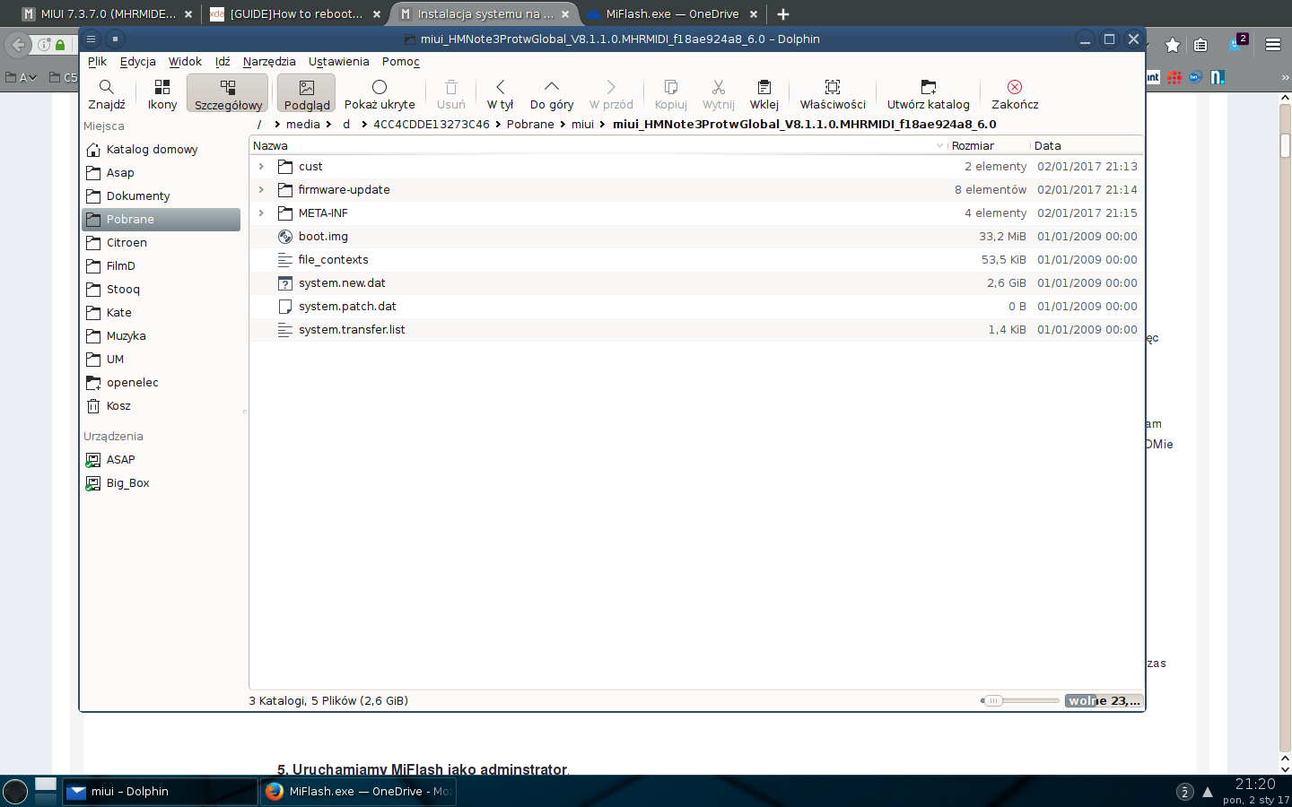Open the Narzędzia menu
The image size is (1292, 807).
pos(269,62)
